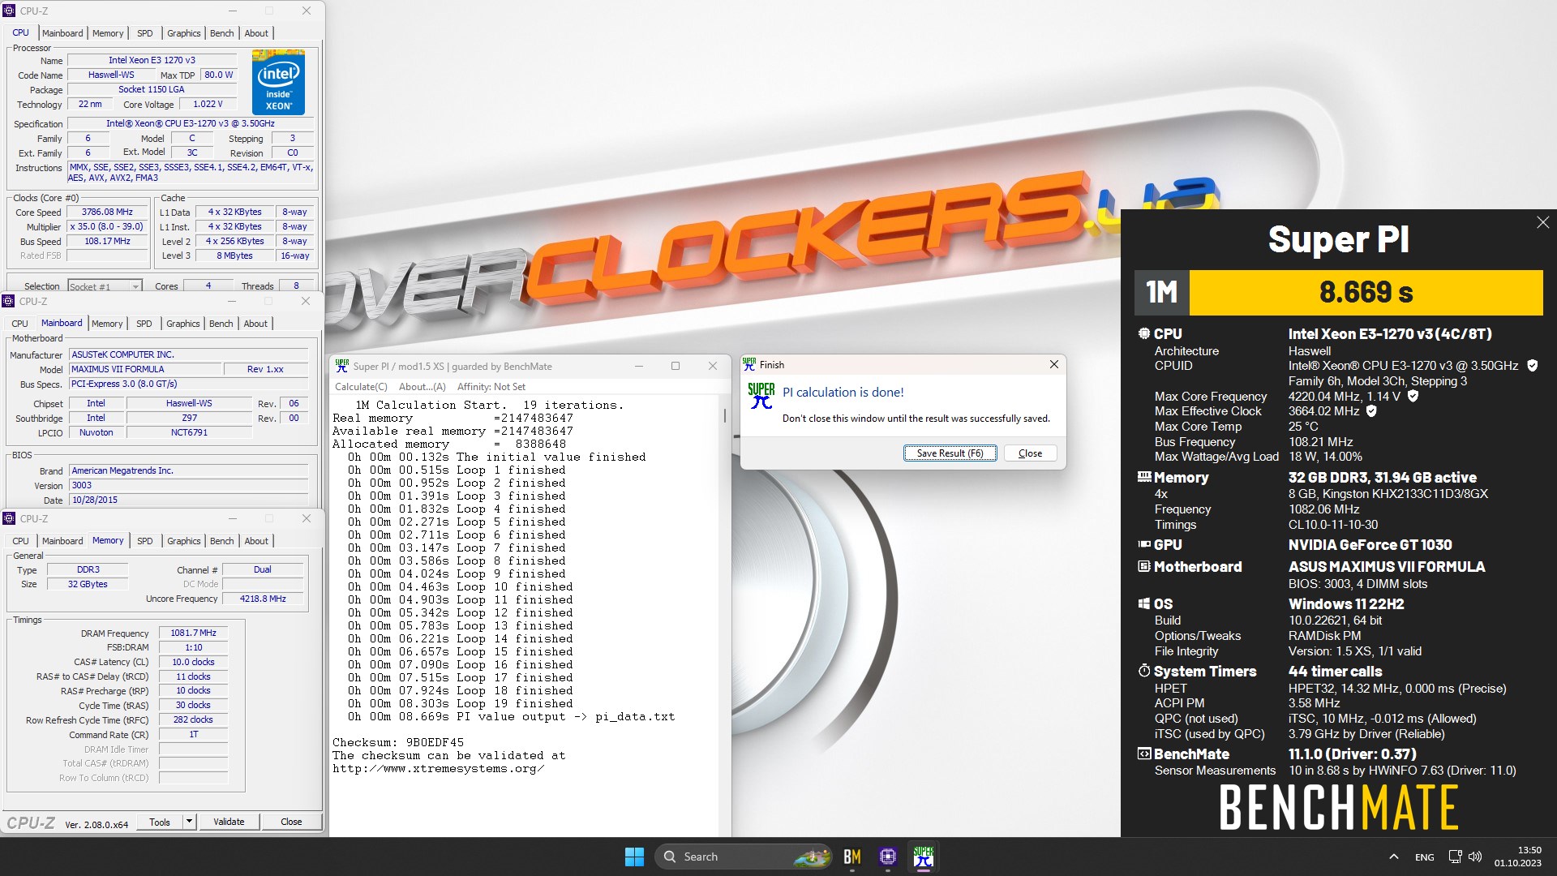Click Save Result (F6) button
This screenshot has height=876, width=1557.
click(x=950, y=453)
